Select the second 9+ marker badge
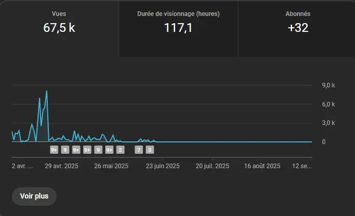This screenshot has height=216, width=355. (x=76, y=150)
